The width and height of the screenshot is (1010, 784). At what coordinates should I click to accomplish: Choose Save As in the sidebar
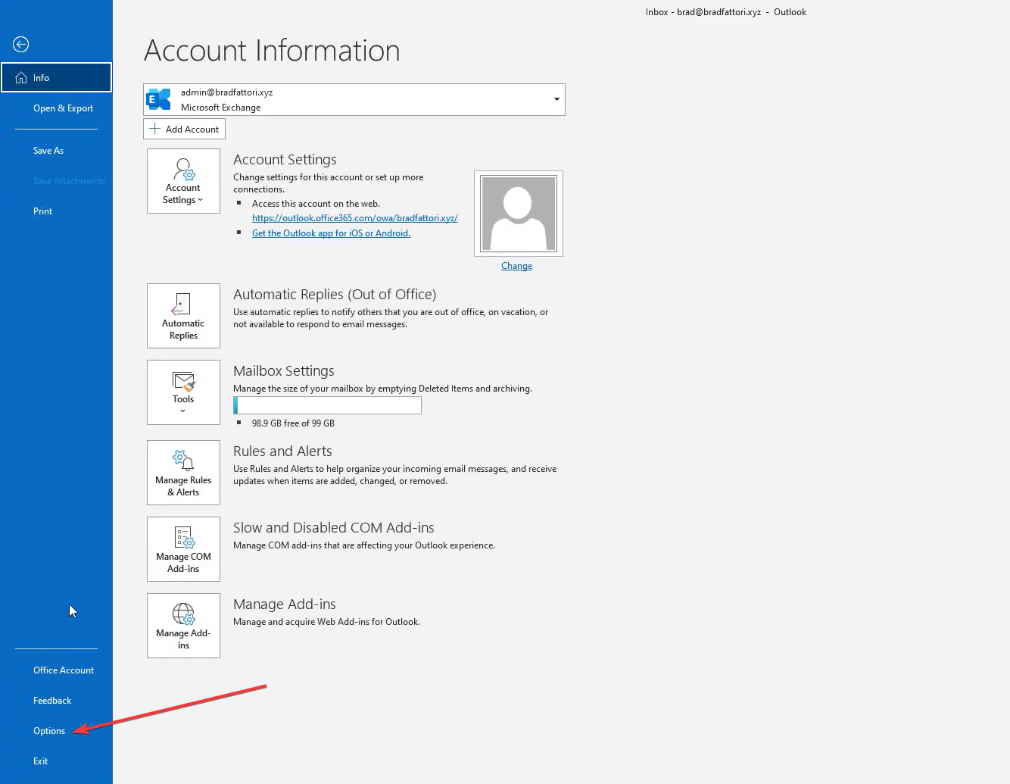(48, 151)
